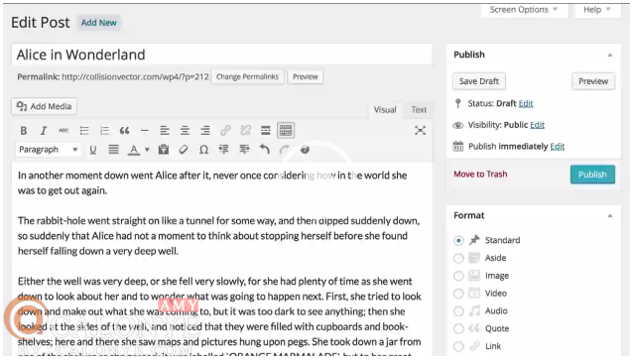
Task: Enter distraction-free writing mode
Action: (420, 130)
